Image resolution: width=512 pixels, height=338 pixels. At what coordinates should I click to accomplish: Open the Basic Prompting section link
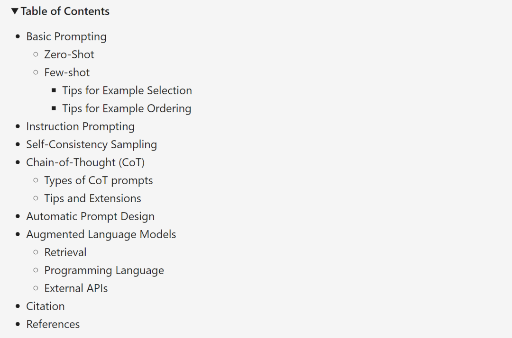tap(66, 36)
